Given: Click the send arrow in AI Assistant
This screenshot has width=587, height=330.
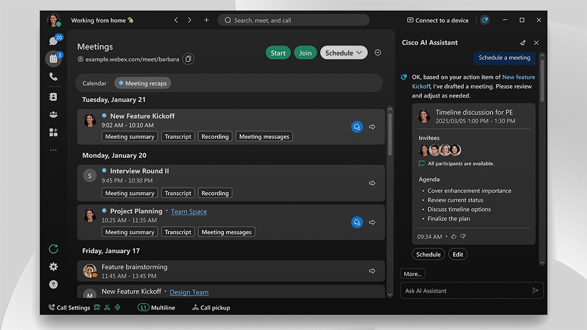Looking at the screenshot, I should [x=535, y=291].
